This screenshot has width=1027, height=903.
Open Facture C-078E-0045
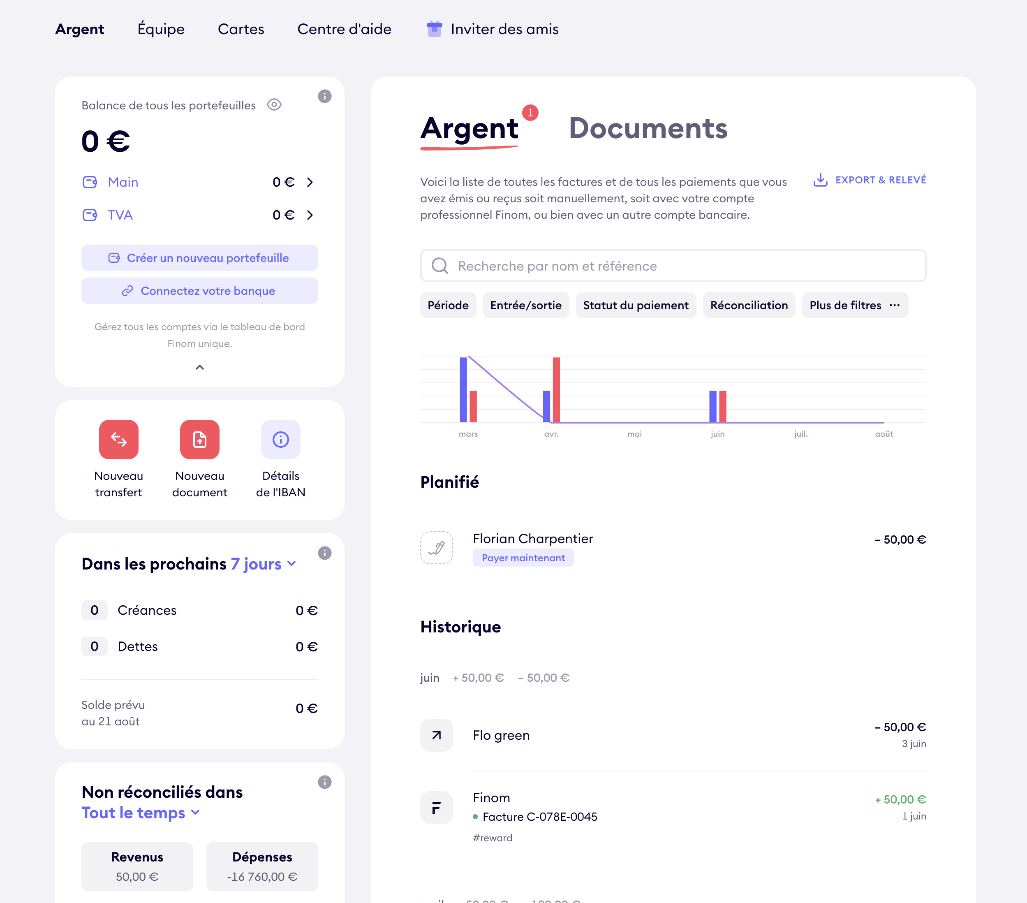tap(540, 817)
